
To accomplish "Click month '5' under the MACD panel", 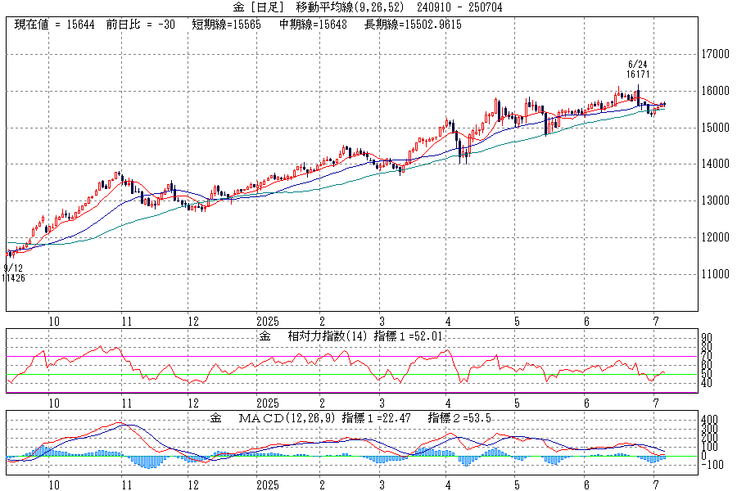I will [517, 485].
